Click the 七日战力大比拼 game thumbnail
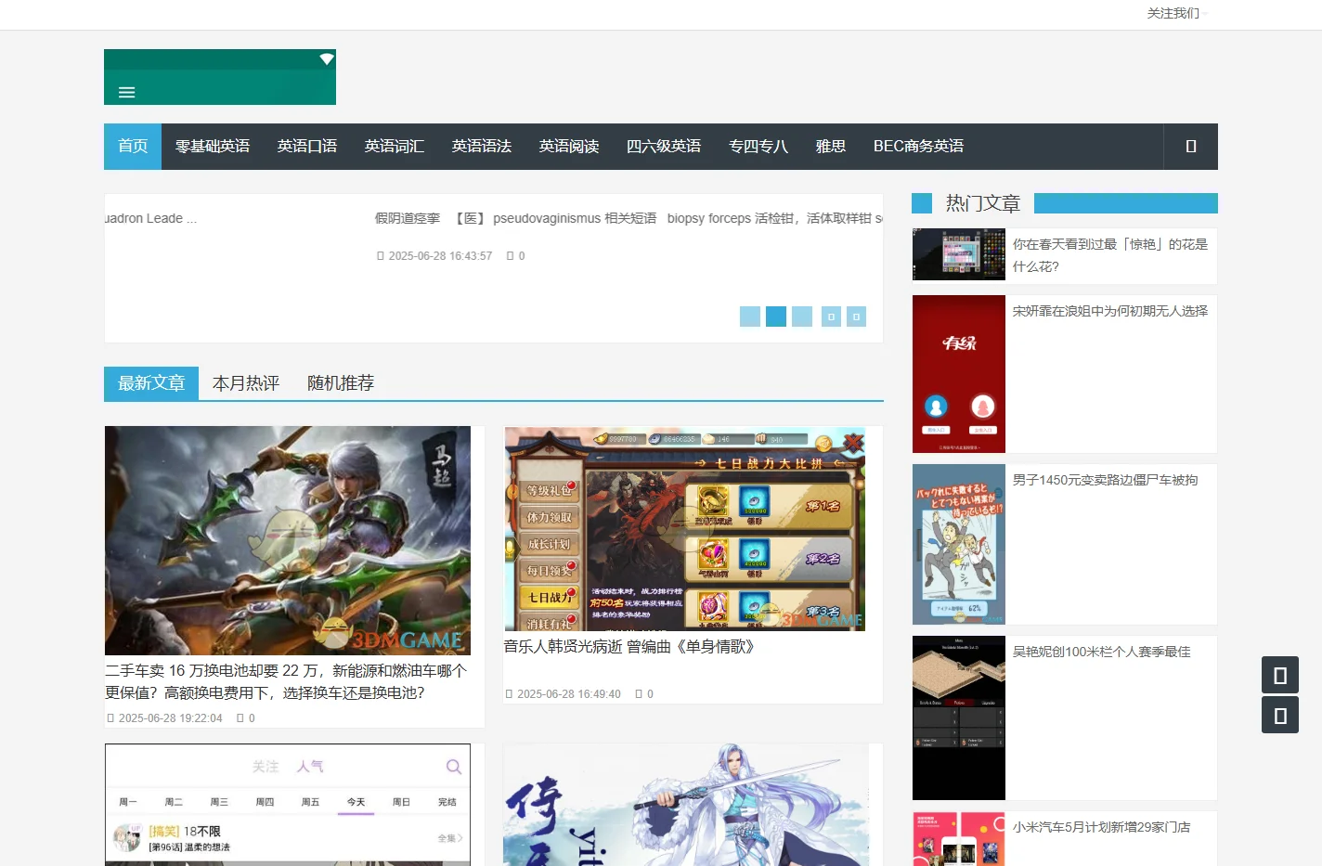 click(685, 529)
